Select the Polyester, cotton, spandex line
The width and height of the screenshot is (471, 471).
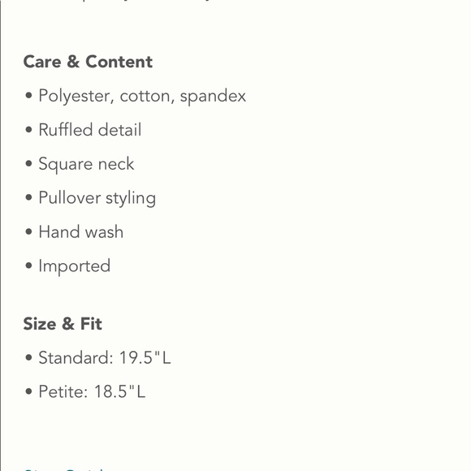pos(142,97)
